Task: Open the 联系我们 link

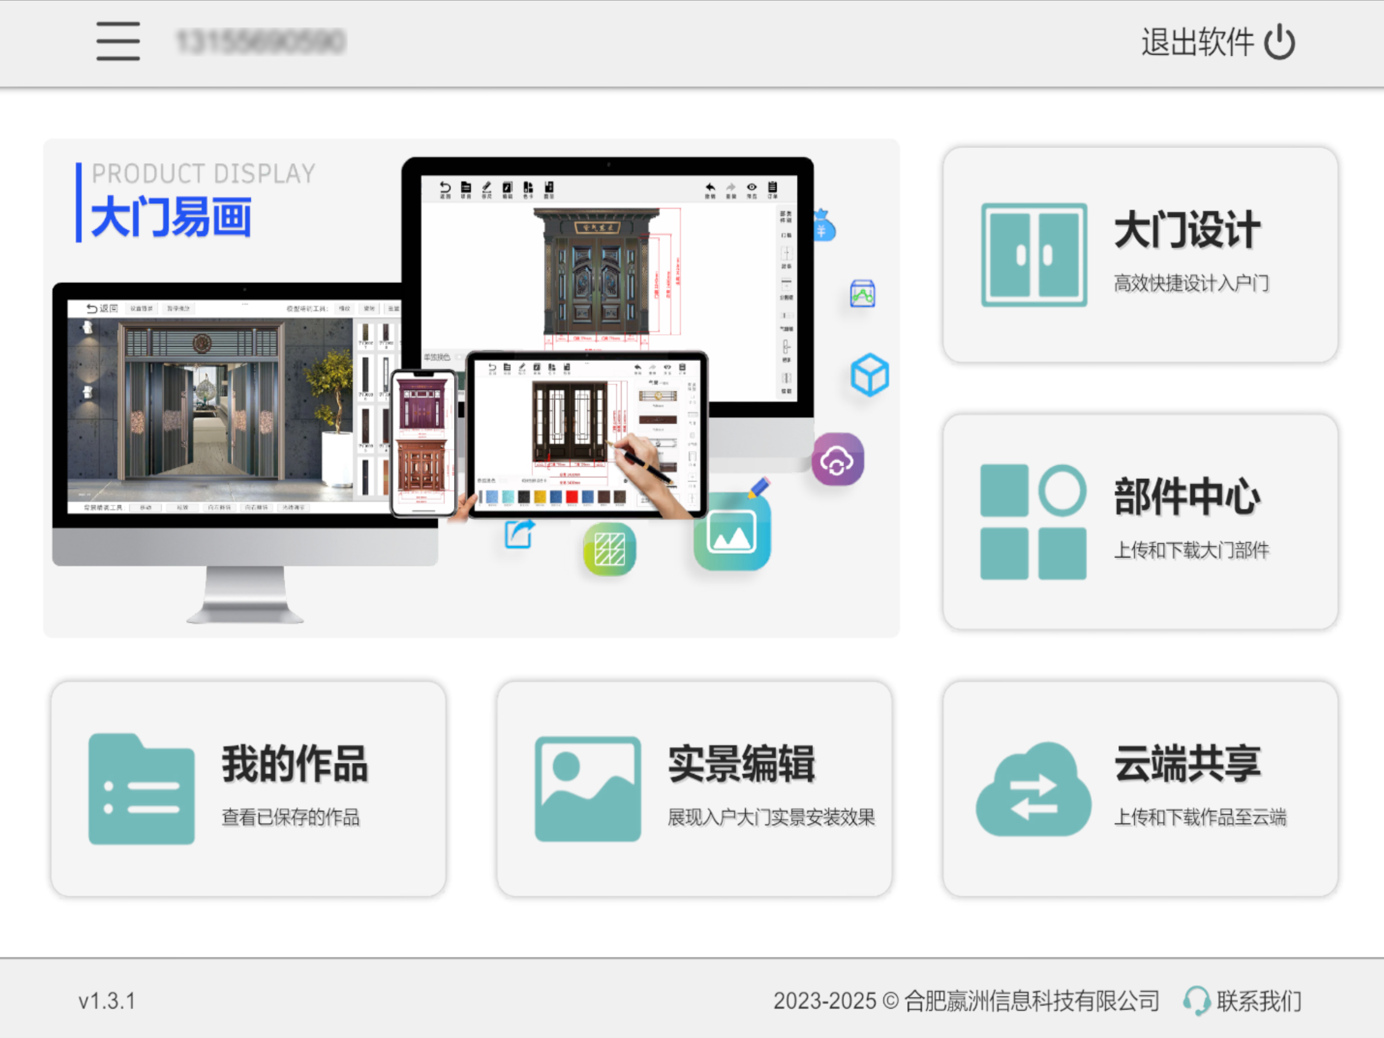Action: (1259, 1000)
